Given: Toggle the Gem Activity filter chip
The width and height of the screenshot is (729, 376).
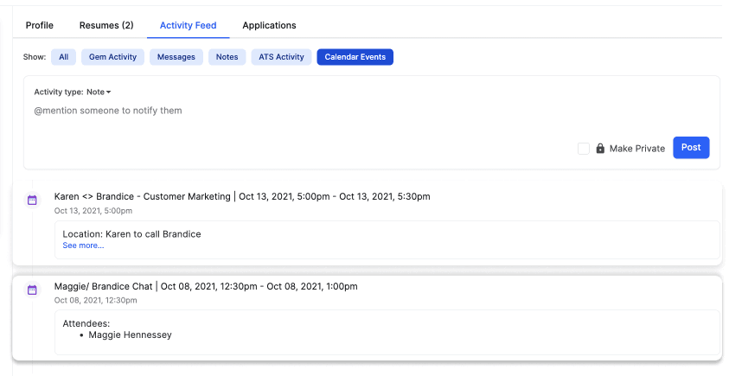Looking at the screenshot, I should pos(112,57).
